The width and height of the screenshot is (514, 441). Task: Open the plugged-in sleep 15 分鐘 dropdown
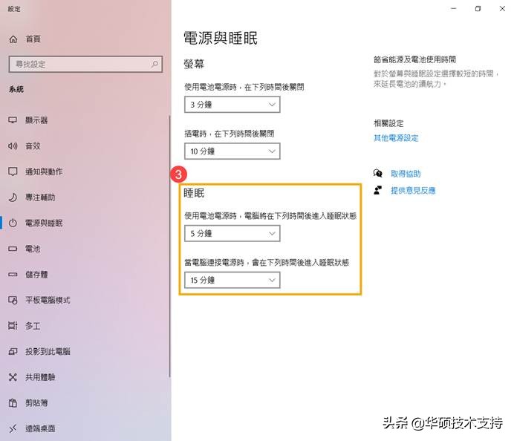click(x=232, y=280)
